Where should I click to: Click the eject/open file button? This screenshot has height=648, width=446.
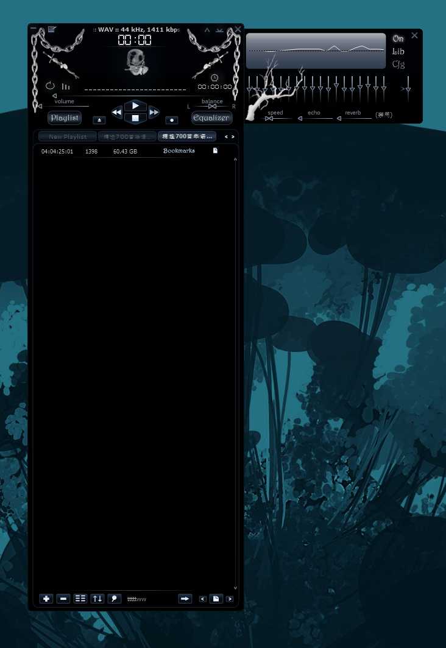tap(99, 120)
